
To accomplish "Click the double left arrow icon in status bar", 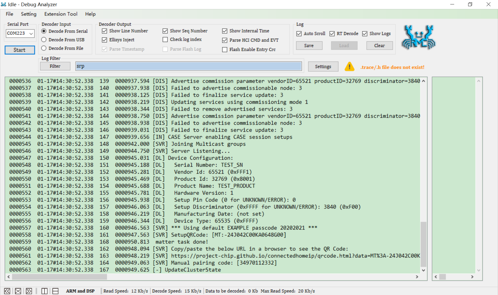I will click(7, 291).
